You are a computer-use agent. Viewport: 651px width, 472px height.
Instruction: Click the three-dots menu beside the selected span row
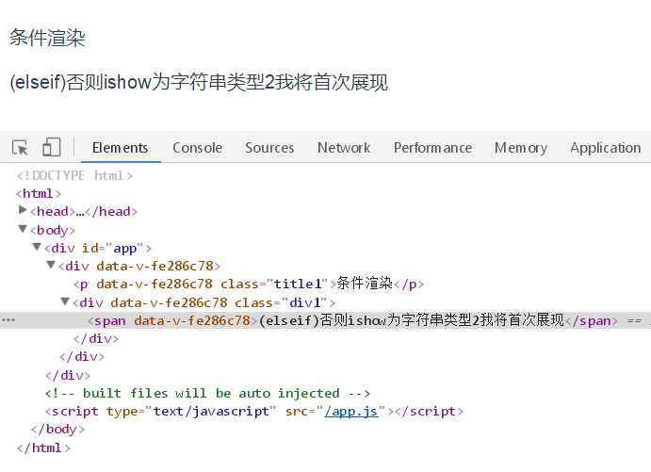point(8,320)
